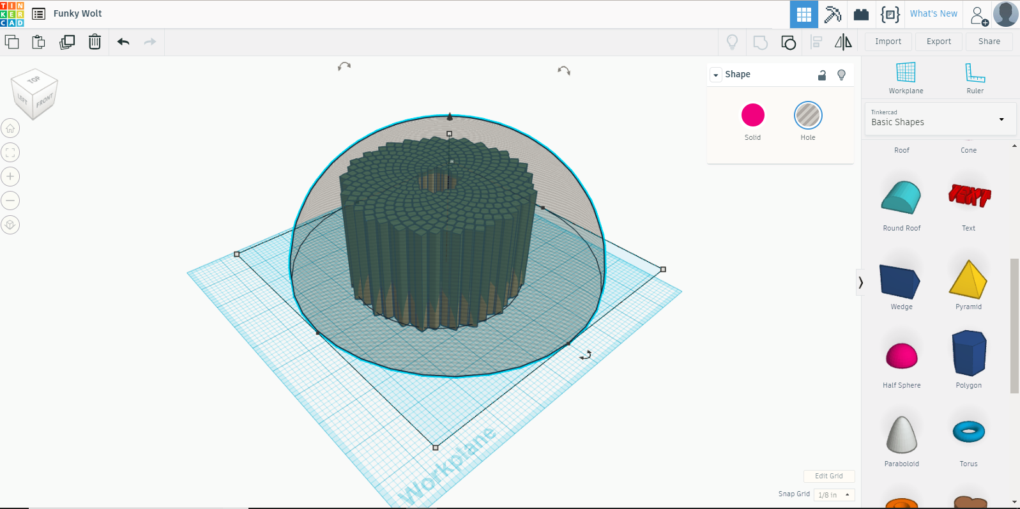This screenshot has width=1020, height=509.
Task: Switch to 3D design grid view
Action: [x=803, y=14]
